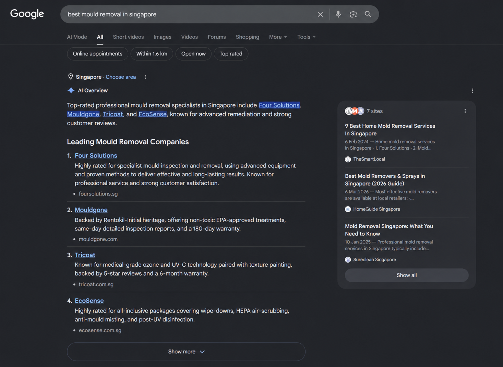This screenshot has height=367, width=503.
Task: Start voice search with microphone icon
Action: point(338,14)
